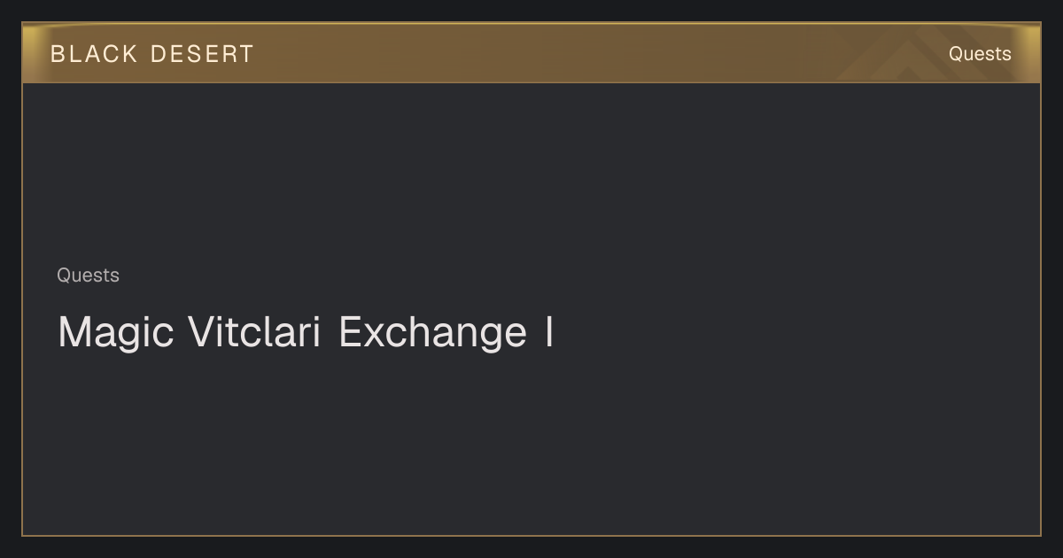1063x558 pixels.
Task: Select the word Exchange in the heading
Action: 432,332
